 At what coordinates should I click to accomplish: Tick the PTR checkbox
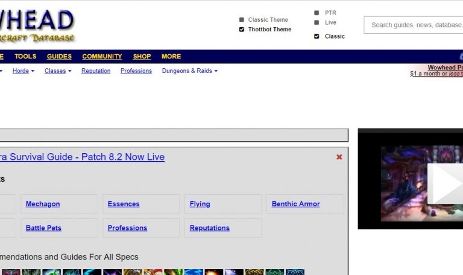[317, 13]
